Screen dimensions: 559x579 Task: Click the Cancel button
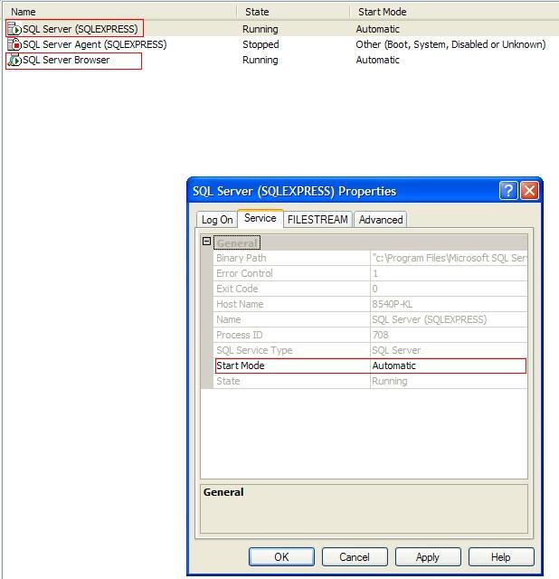pos(355,557)
